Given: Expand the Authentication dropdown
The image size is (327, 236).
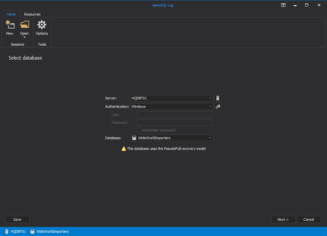Looking at the screenshot, I should point(210,107).
